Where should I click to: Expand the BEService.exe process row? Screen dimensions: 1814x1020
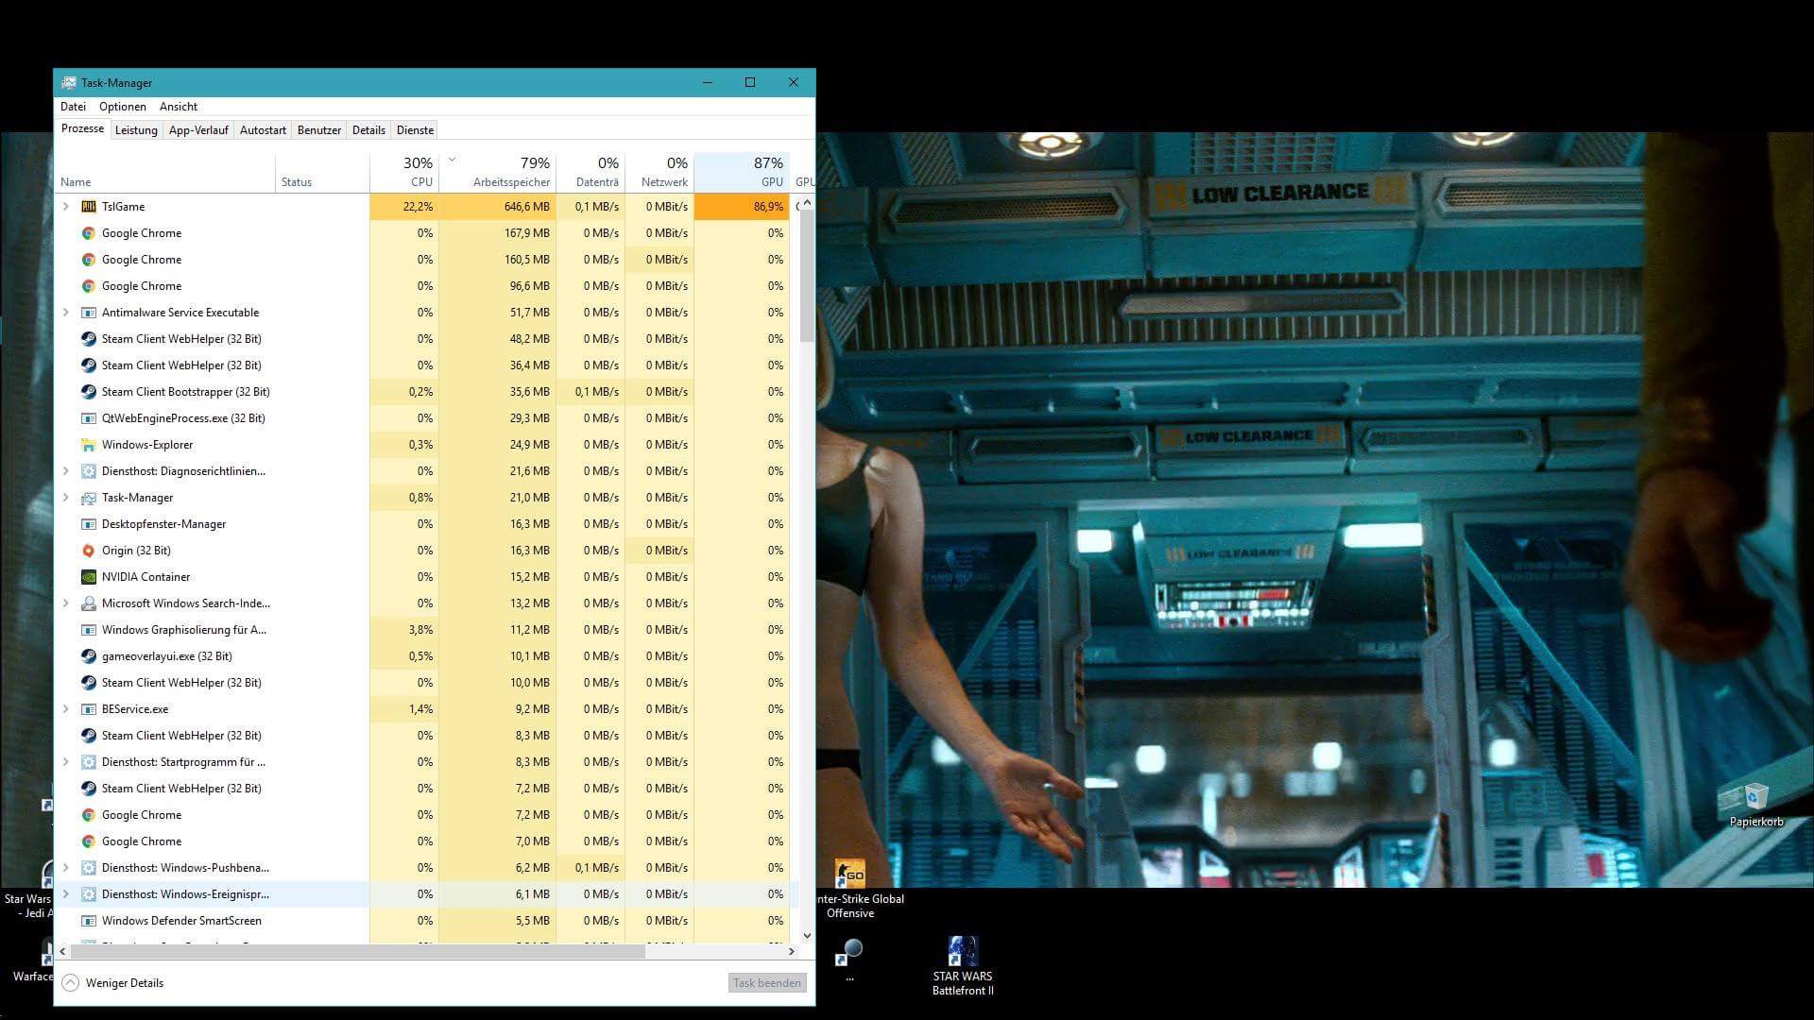[66, 709]
